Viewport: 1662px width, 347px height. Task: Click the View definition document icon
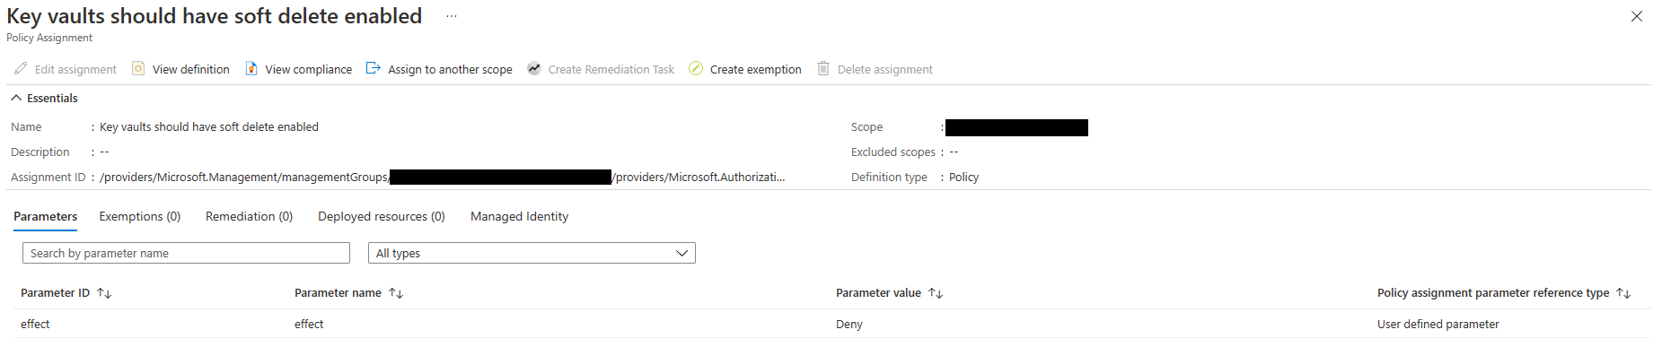(138, 68)
